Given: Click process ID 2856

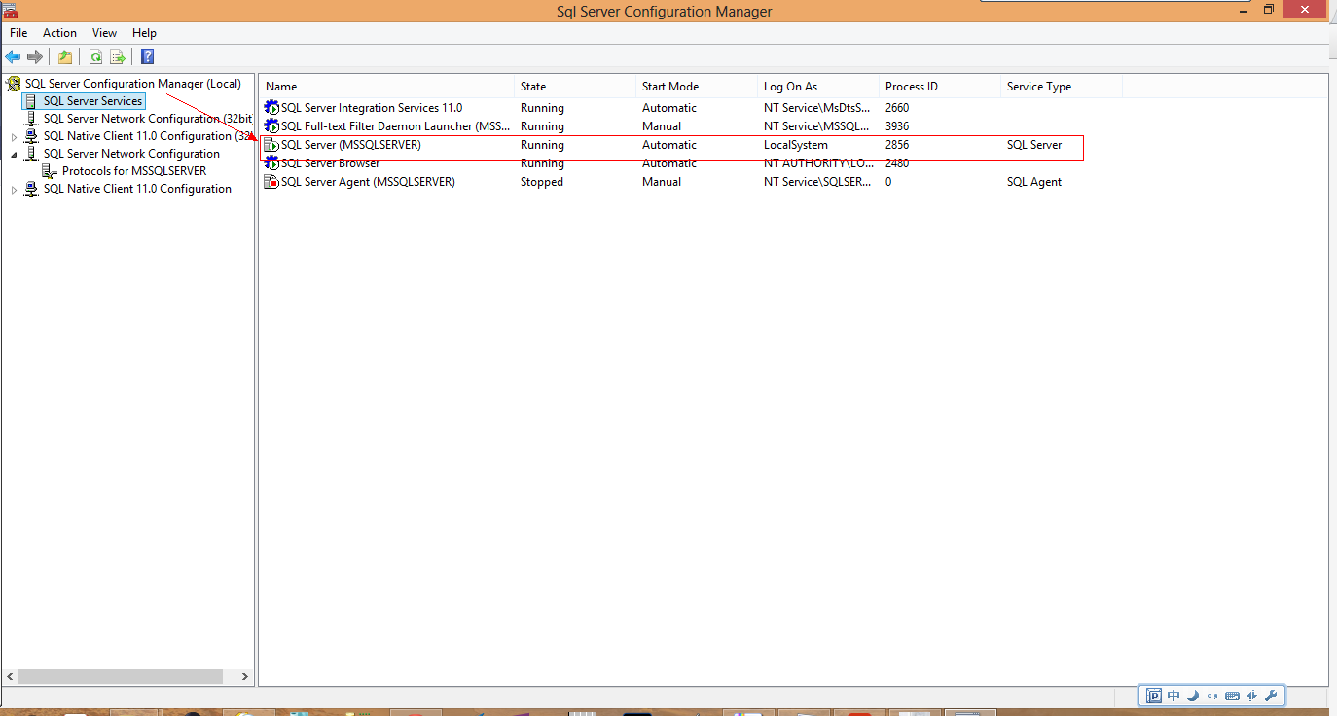Looking at the screenshot, I should click(897, 145).
